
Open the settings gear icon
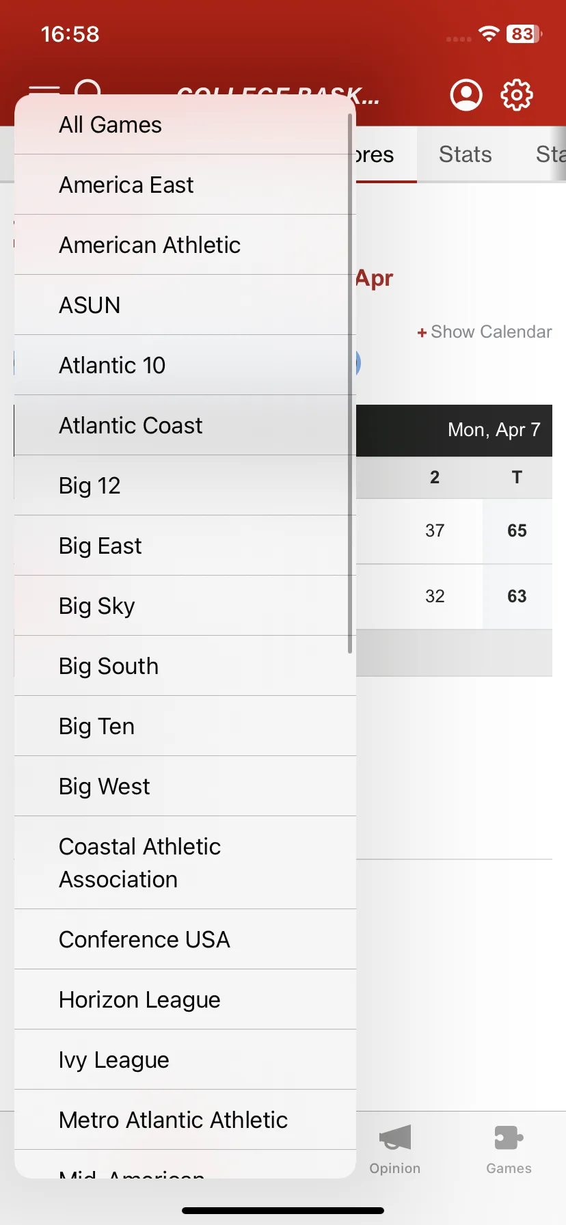click(517, 95)
